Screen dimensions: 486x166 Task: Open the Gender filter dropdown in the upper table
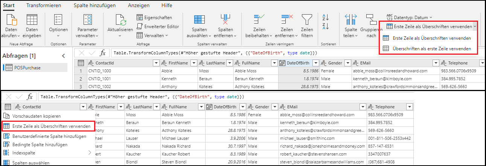pyautogui.click(x=347, y=63)
